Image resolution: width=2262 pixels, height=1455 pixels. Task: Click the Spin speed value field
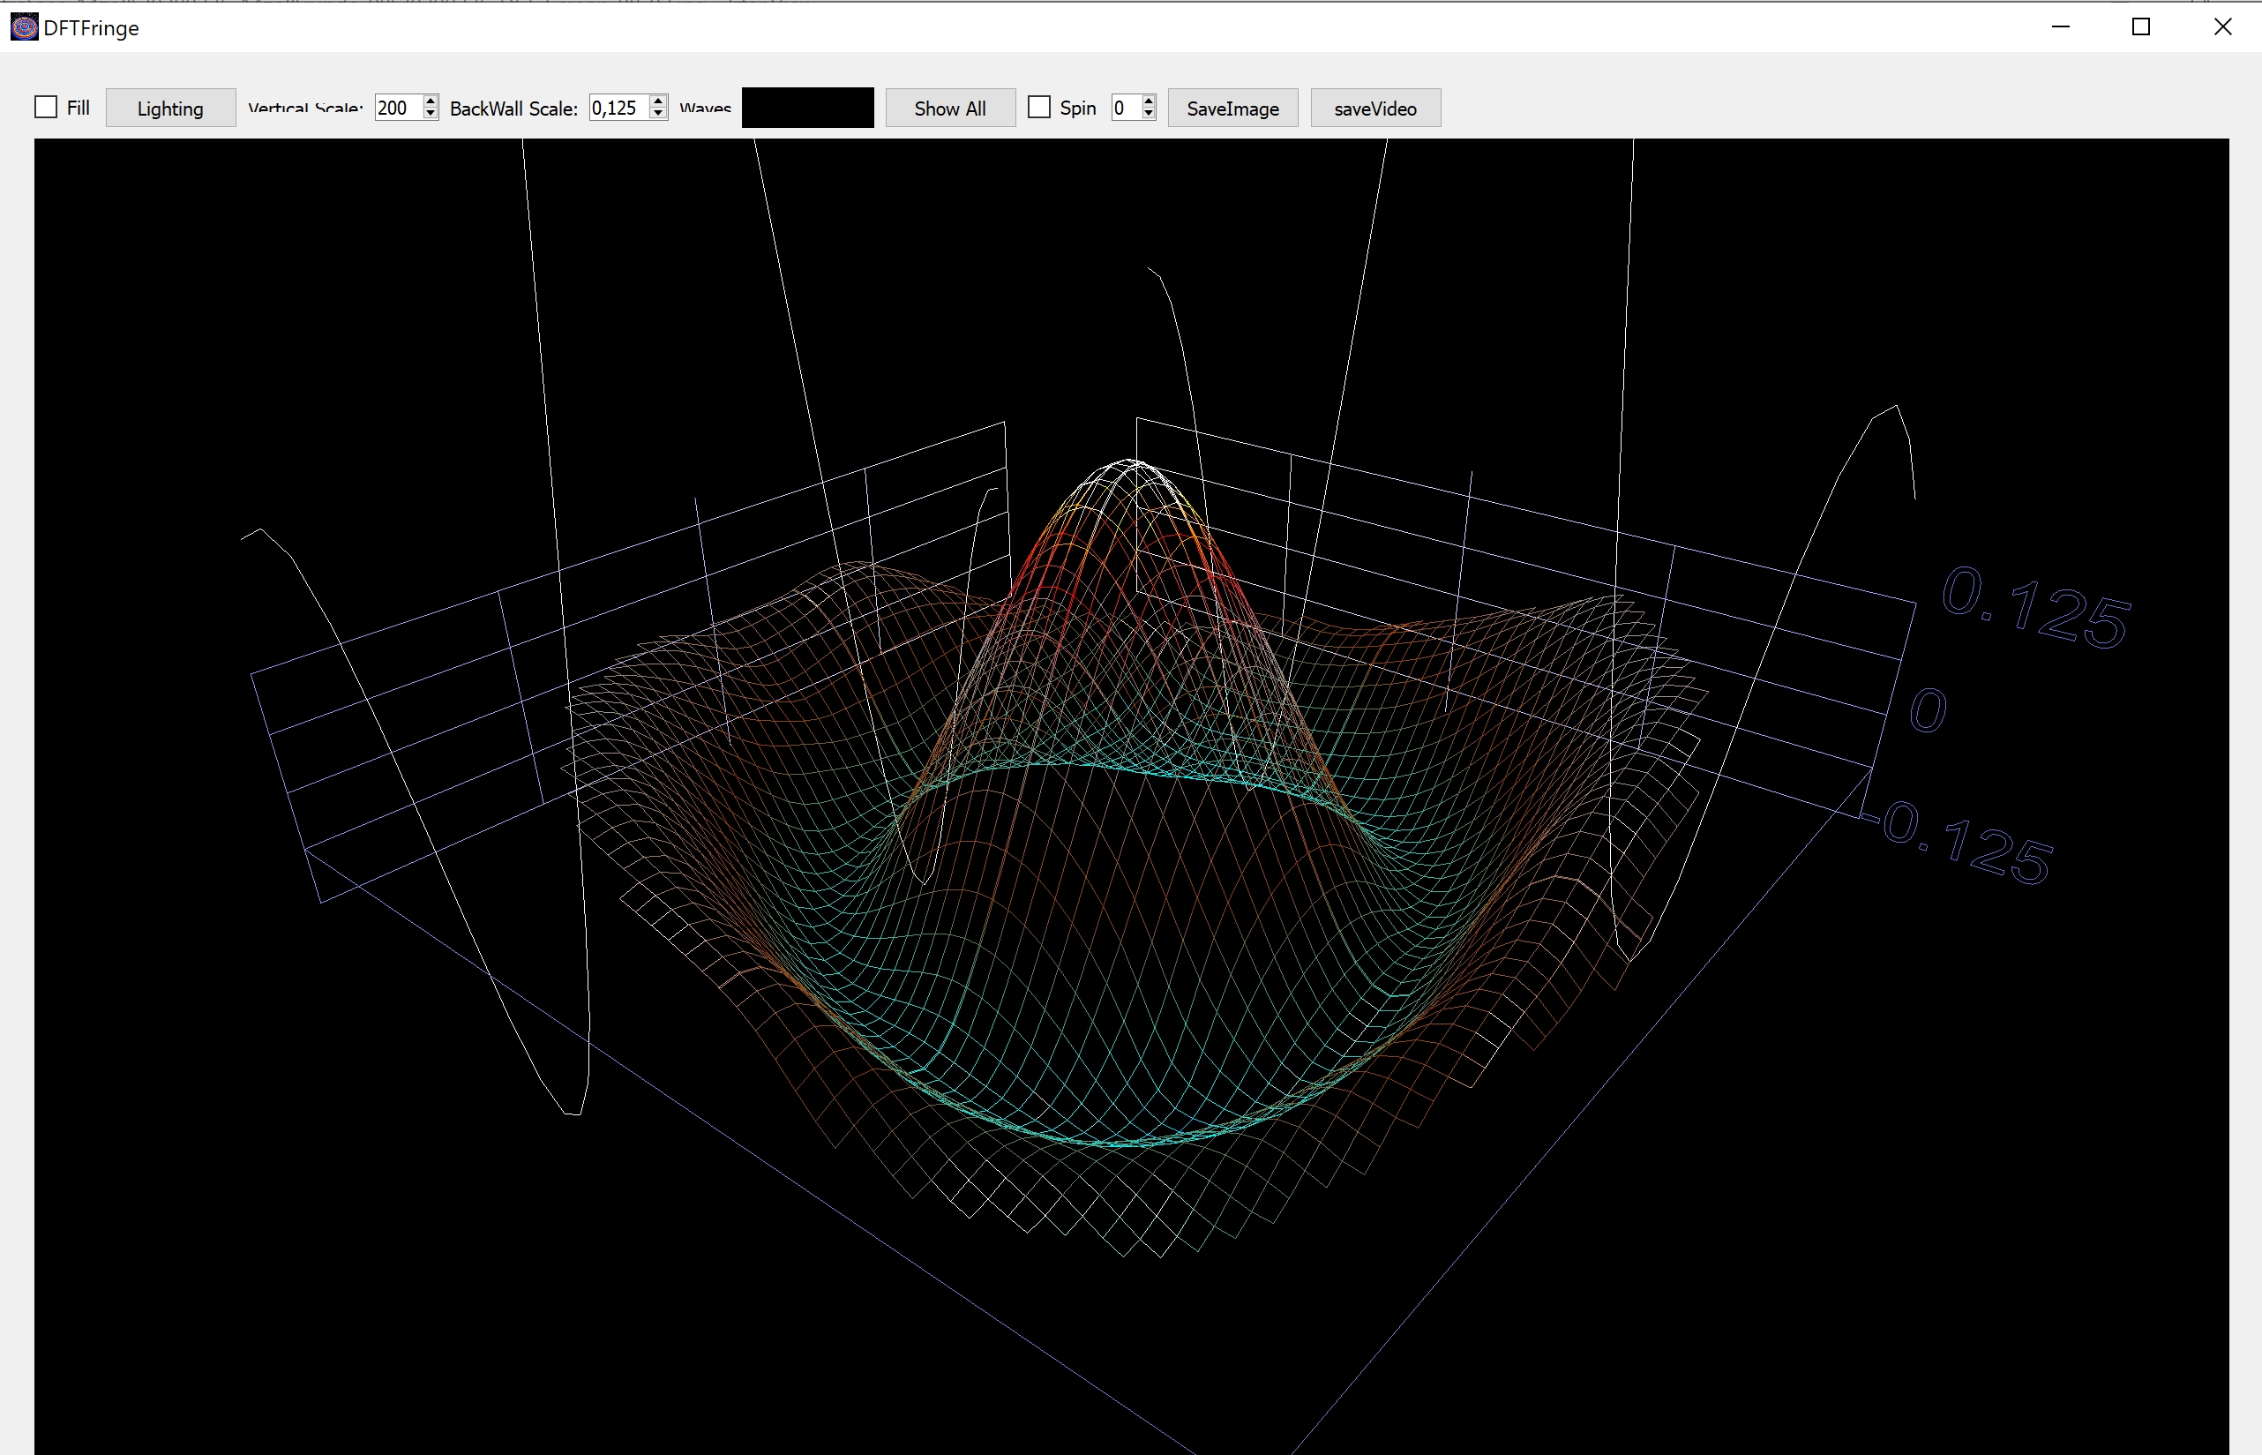[x=1125, y=108]
